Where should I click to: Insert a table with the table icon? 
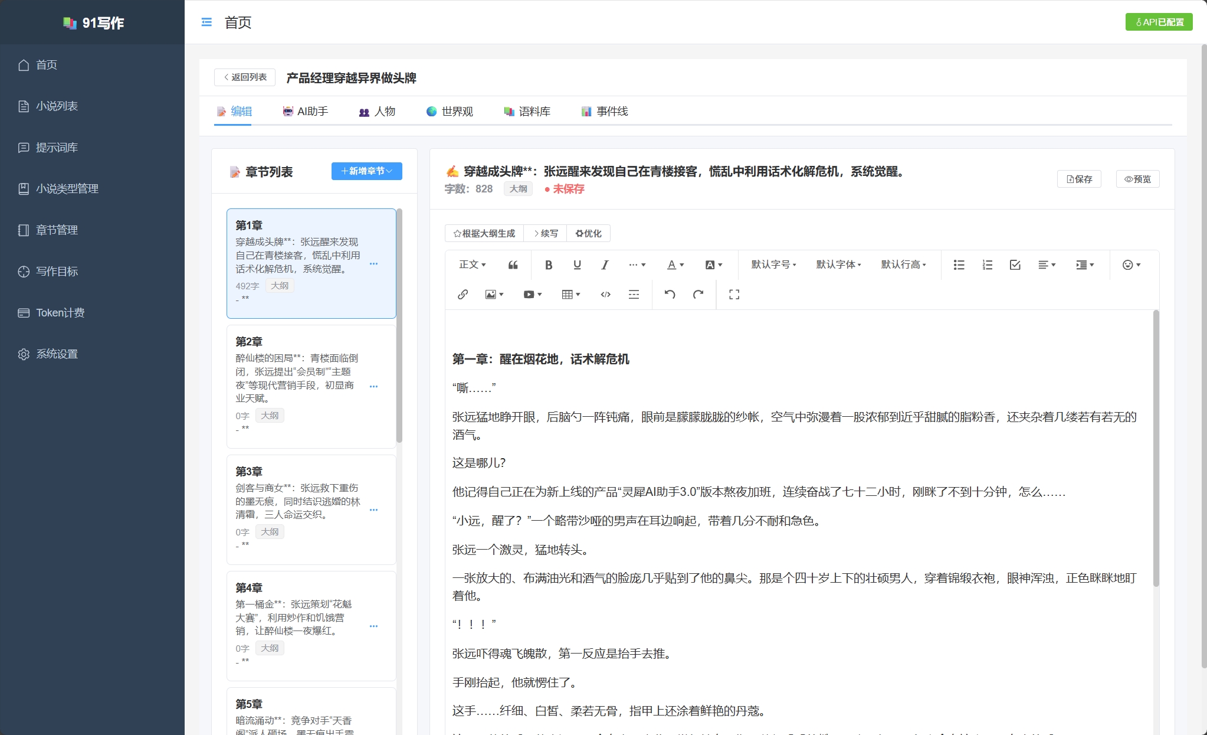click(x=568, y=294)
